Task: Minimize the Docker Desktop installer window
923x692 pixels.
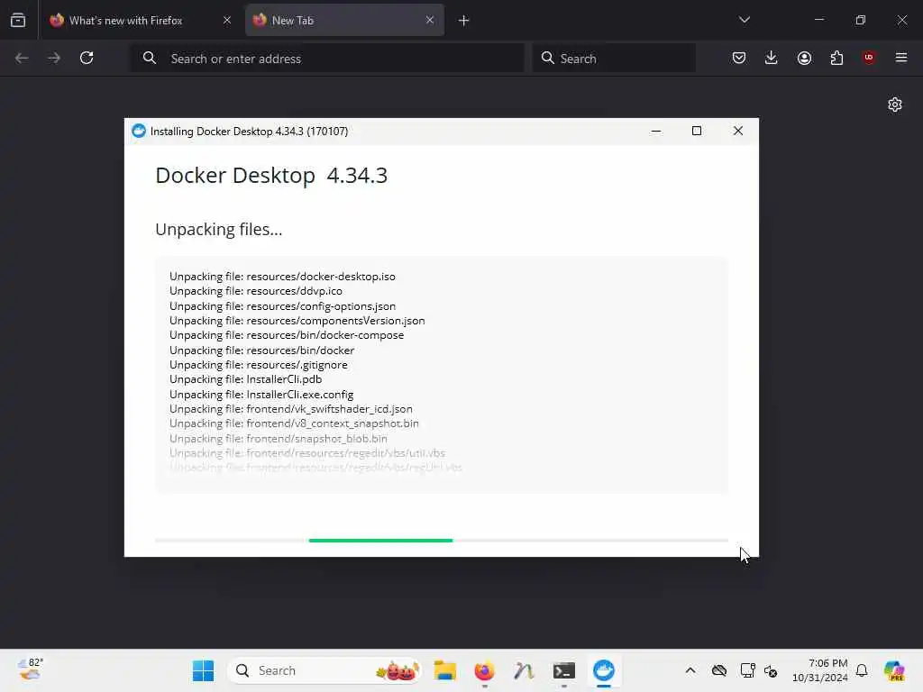Action: tap(656, 131)
